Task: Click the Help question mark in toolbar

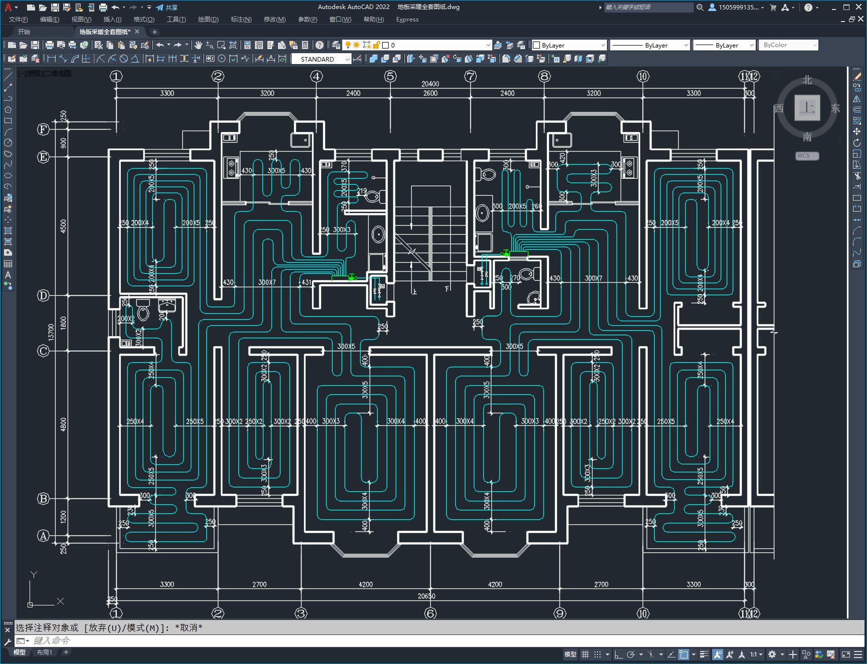Action: coord(320,45)
